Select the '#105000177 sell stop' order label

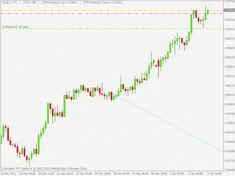[x=15, y=27]
